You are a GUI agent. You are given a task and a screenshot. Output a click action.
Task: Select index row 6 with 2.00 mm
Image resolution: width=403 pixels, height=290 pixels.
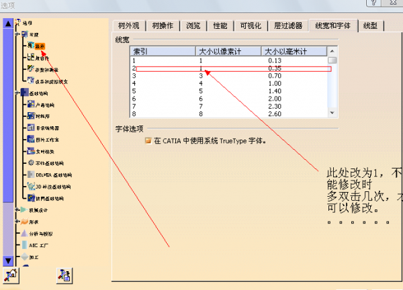[229, 99]
